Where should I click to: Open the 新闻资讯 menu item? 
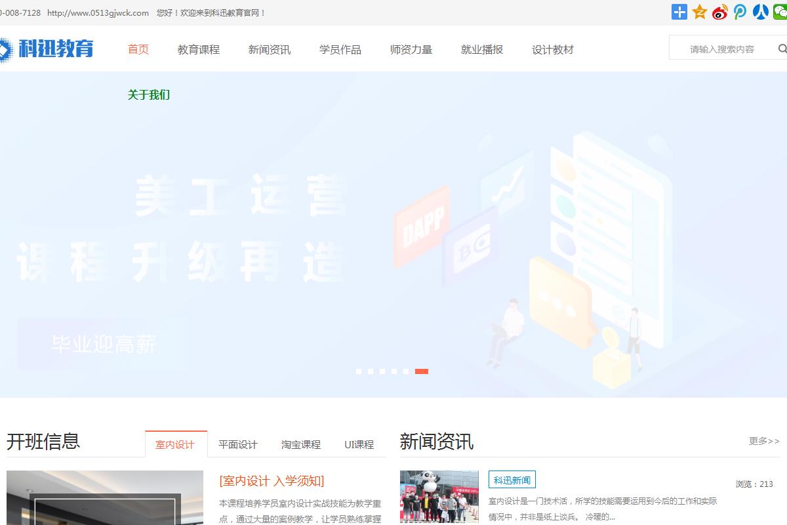(x=270, y=49)
